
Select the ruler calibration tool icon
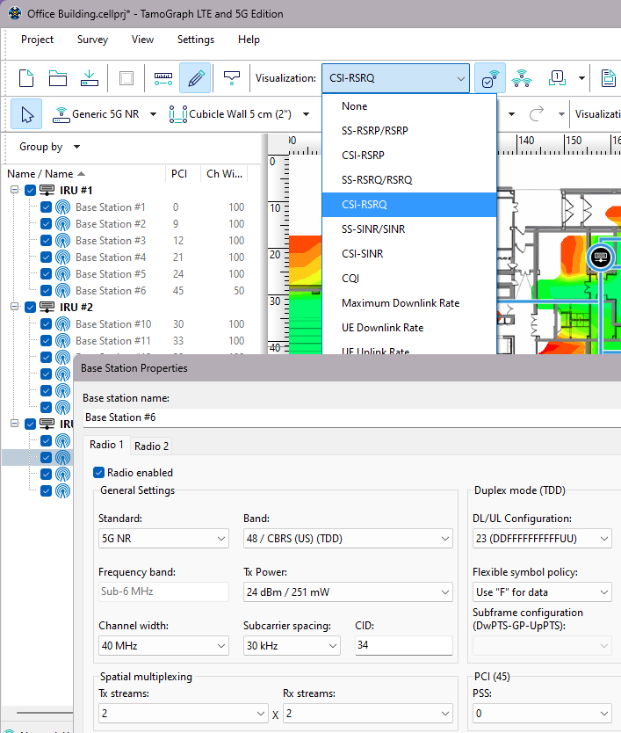[x=163, y=78]
